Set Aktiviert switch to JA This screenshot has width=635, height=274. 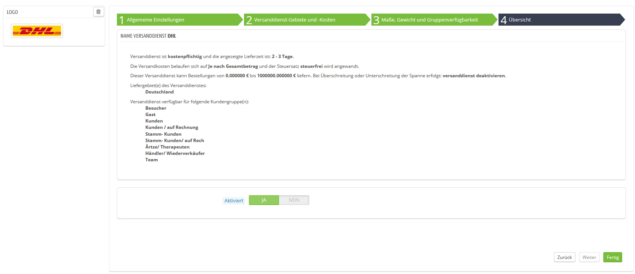tap(264, 200)
